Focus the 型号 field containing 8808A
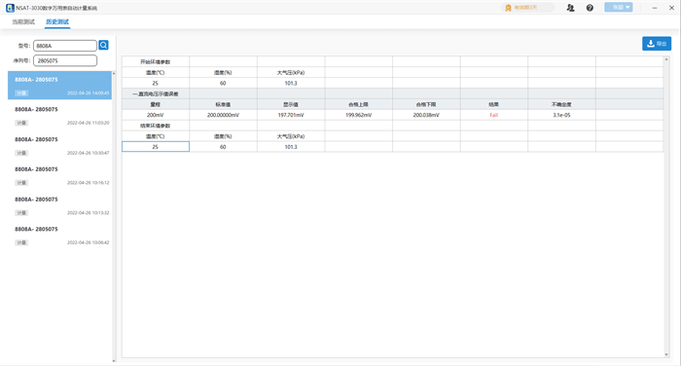 click(x=65, y=46)
